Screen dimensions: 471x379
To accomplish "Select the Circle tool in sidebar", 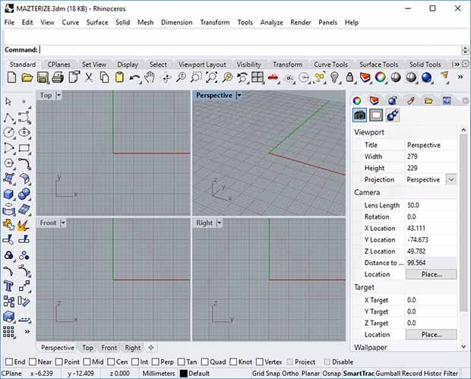I will (8, 132).
